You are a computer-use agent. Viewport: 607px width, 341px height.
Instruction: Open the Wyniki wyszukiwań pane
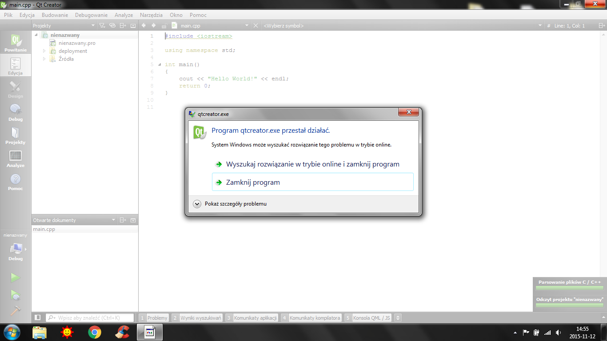(197, 318)
